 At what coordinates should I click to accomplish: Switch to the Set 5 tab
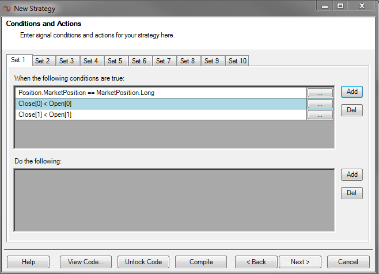click(115, 61)
